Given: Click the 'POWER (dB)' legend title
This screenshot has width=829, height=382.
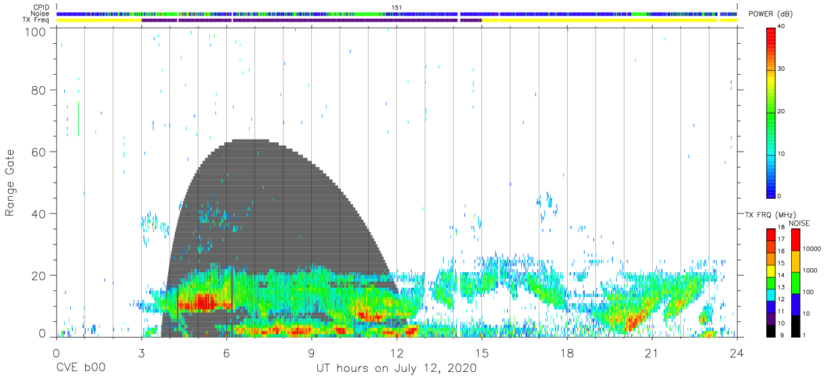Looking at the screenshot, I should click(772, 13).
